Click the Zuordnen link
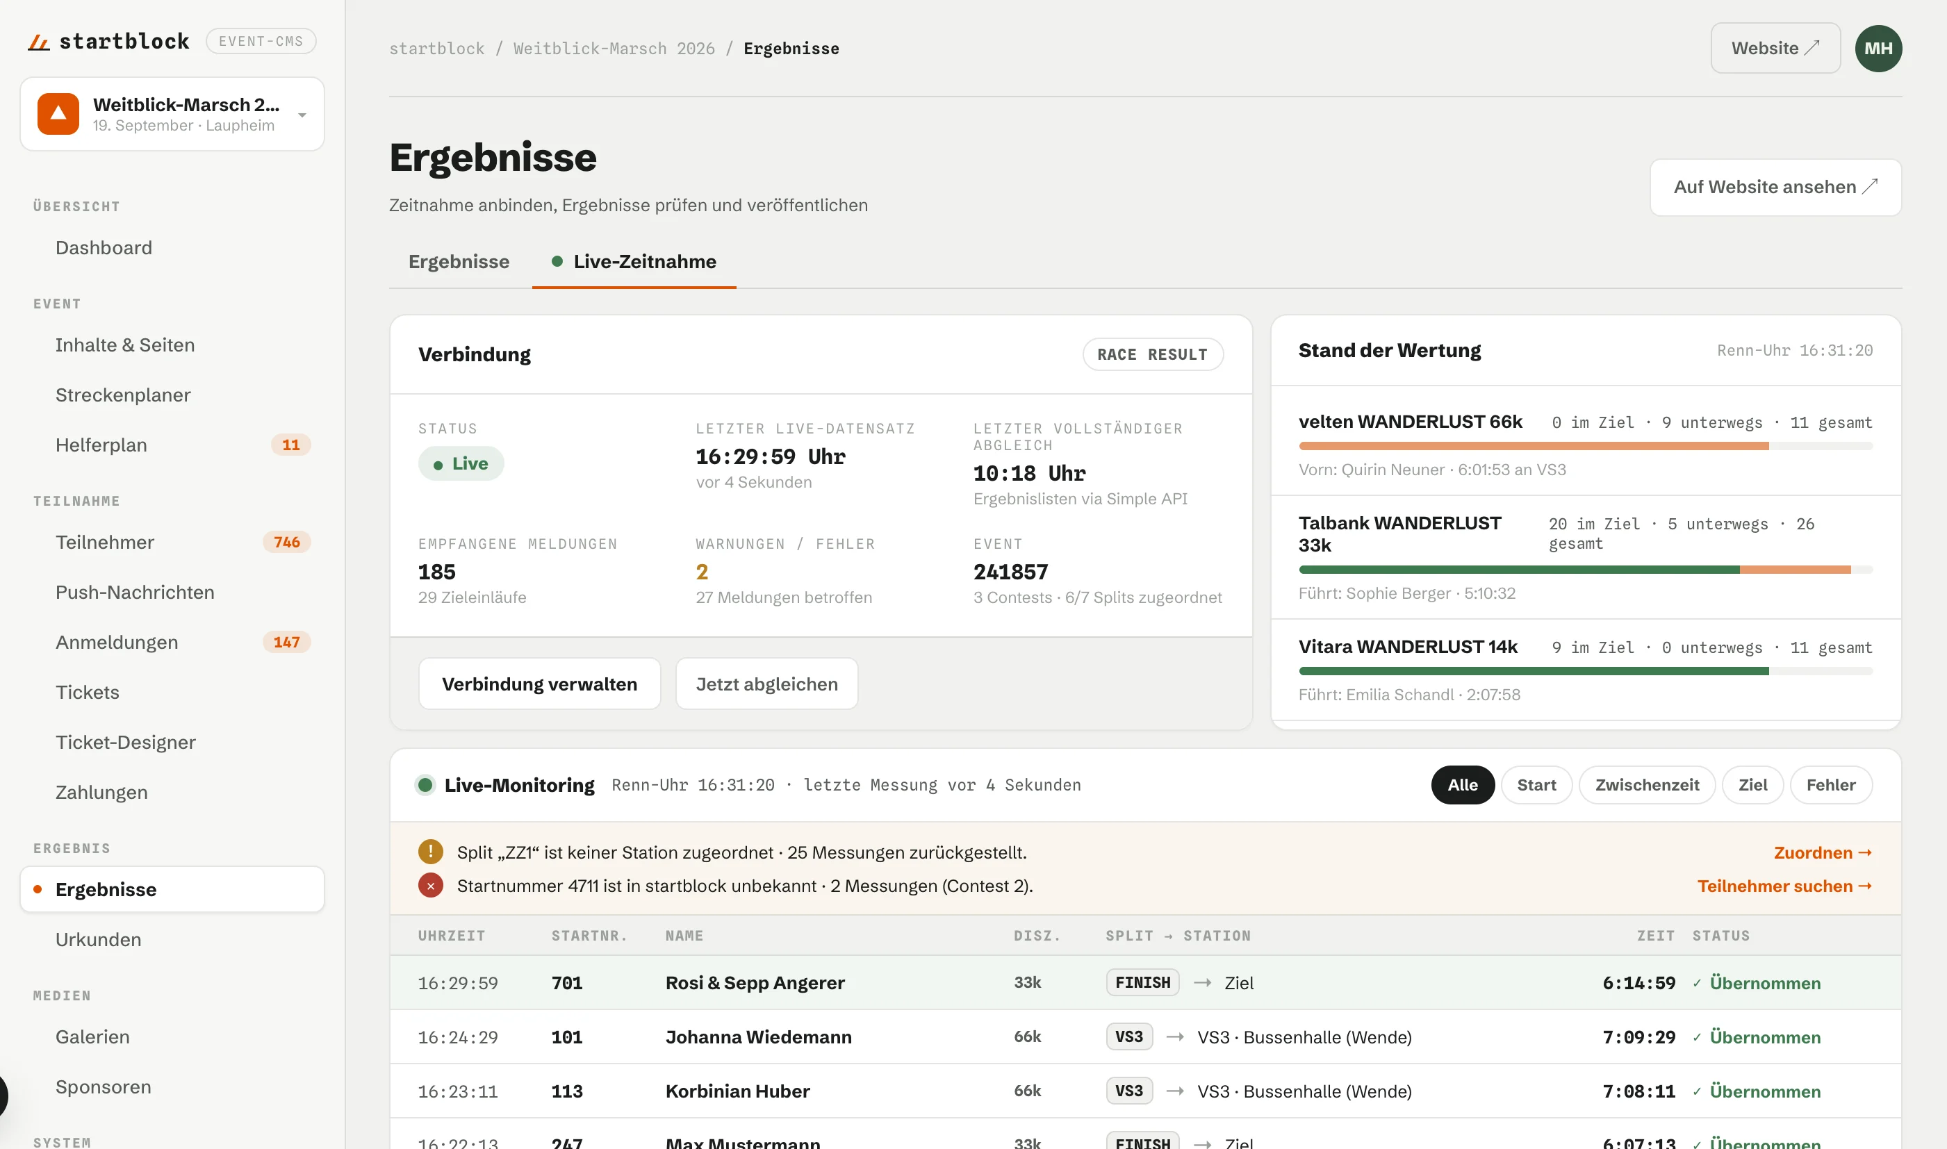Screen dimensions: 1947x1149 pyautogui.click(x=1823, y=852)
